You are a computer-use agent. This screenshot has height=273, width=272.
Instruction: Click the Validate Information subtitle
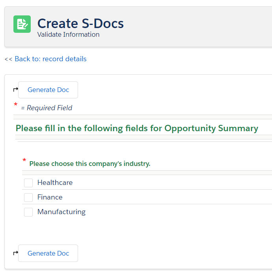[x=68, y=34]
